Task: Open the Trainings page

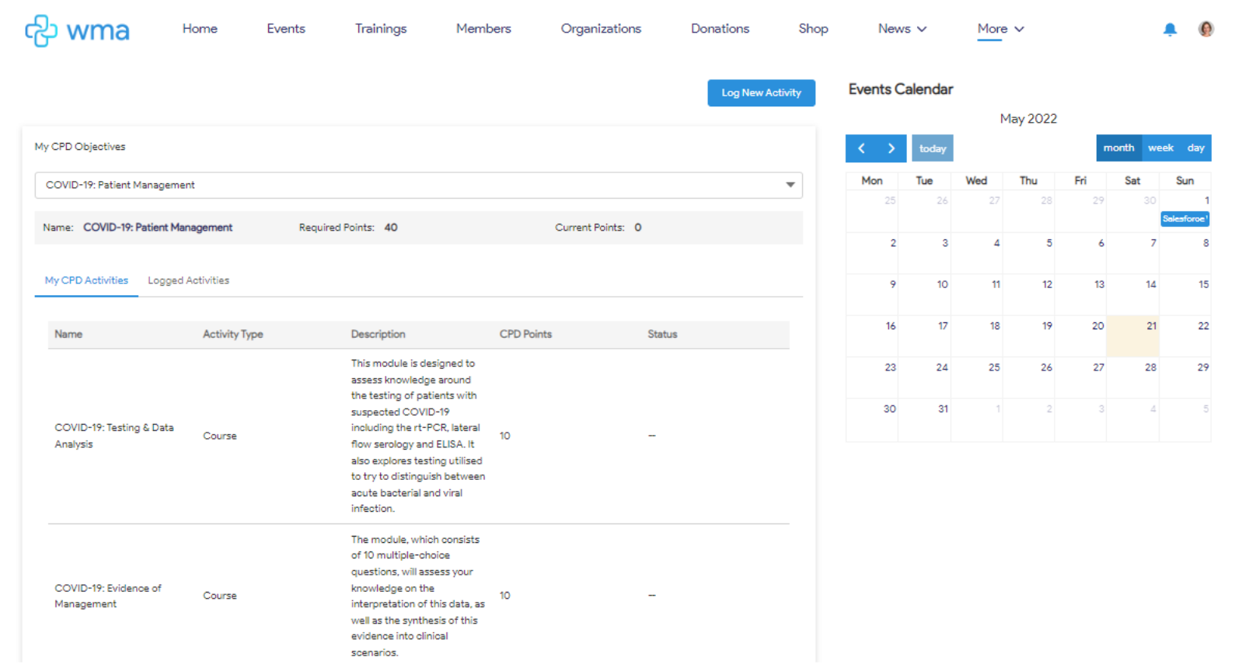Action: pyautogui.click(x=381, y=29)
